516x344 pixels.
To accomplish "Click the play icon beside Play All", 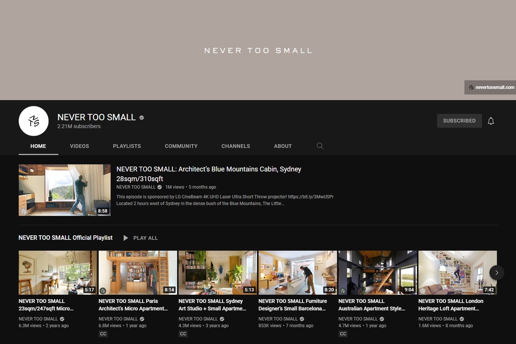I will [x=125, y=238].
